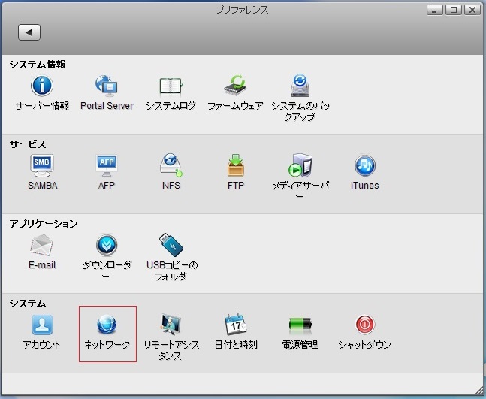Open the ダウンローダー icon

tap(107, 245)
